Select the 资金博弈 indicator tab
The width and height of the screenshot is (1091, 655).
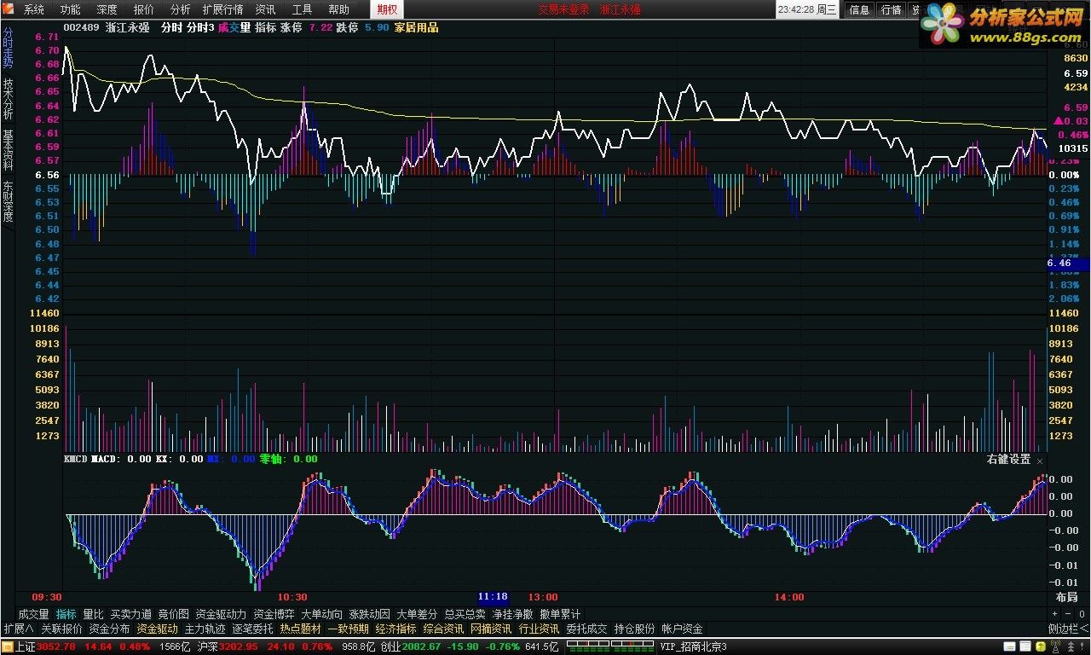point(274,614)
